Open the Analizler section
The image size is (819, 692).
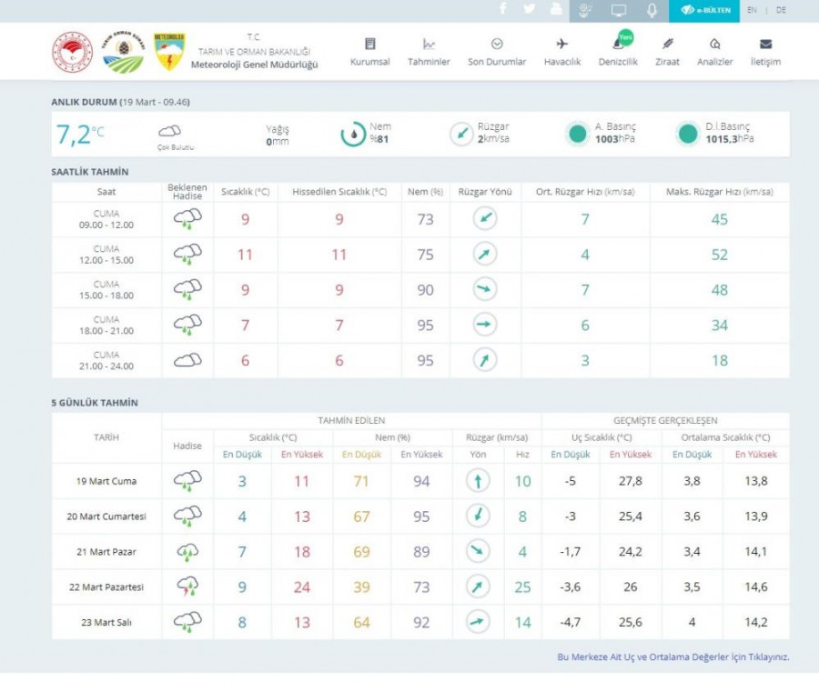[714, 52]
